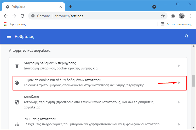Click the sliders icon for Ρυθμίσεις ιστότοπου
Image resolution: width=196 pixels, height=130 pixels.
point(17,124)
